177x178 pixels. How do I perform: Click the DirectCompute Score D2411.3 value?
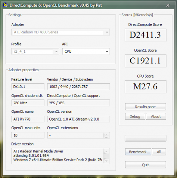[146, 35]
